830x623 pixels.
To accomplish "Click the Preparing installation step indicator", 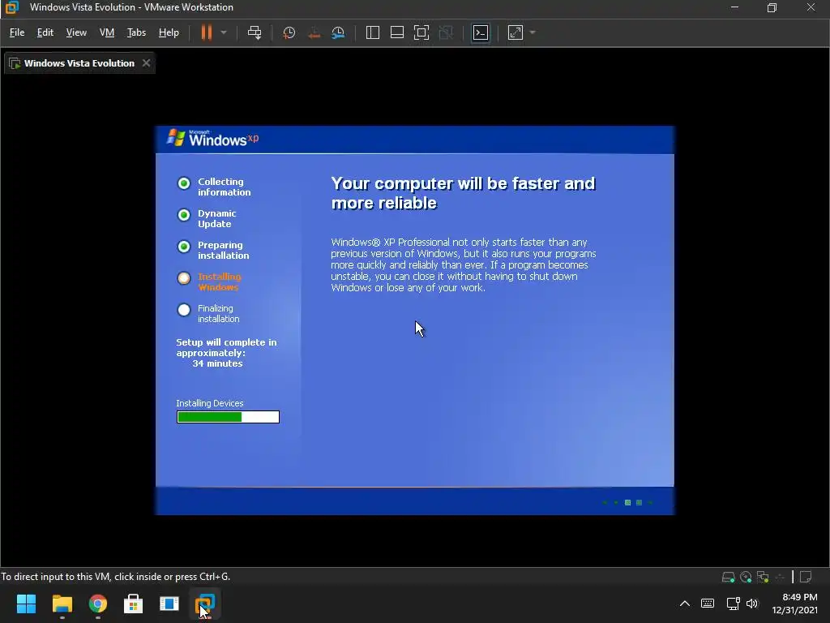I will 184,247.
